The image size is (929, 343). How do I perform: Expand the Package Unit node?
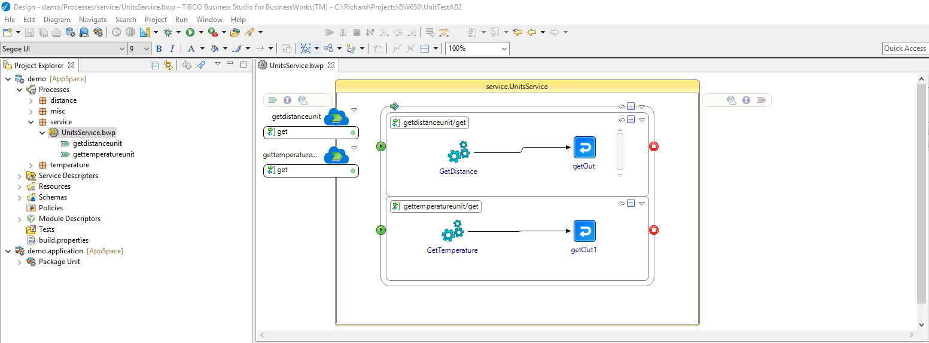(x=20, y=262)
